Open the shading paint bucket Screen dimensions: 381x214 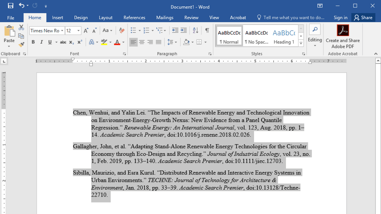[x=186, y=42]
